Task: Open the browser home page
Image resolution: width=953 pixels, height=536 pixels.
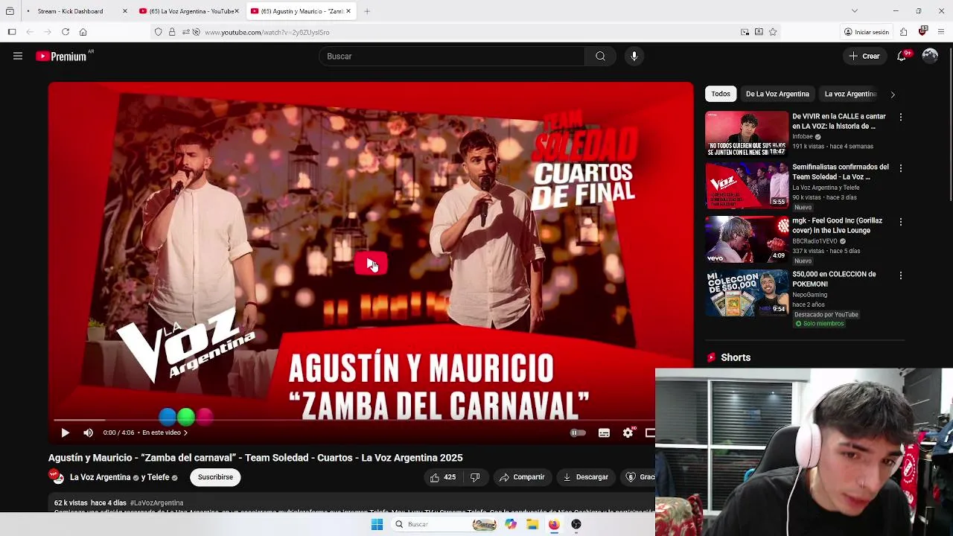Action: point(83,32)
